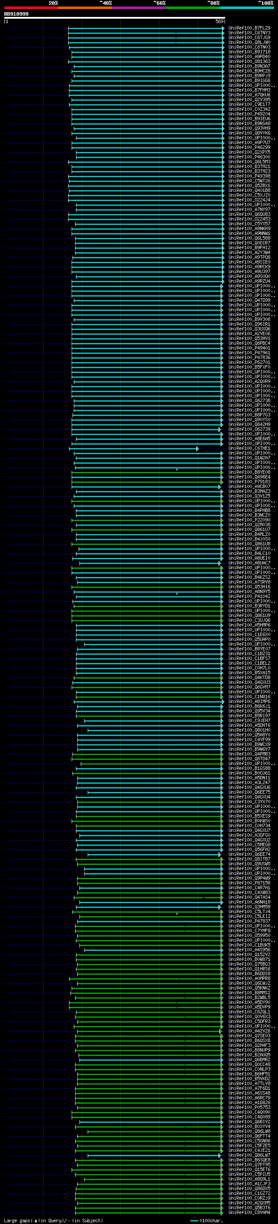Select hit label UniRef100_Q53HI6
The image size is (278, 1224).
(249, 586)
